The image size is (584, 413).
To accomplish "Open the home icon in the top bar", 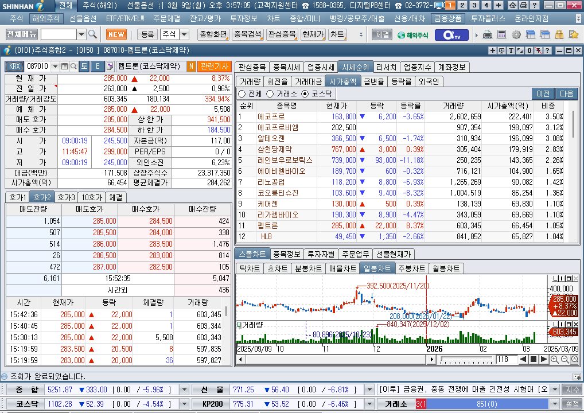I will 513,5.
